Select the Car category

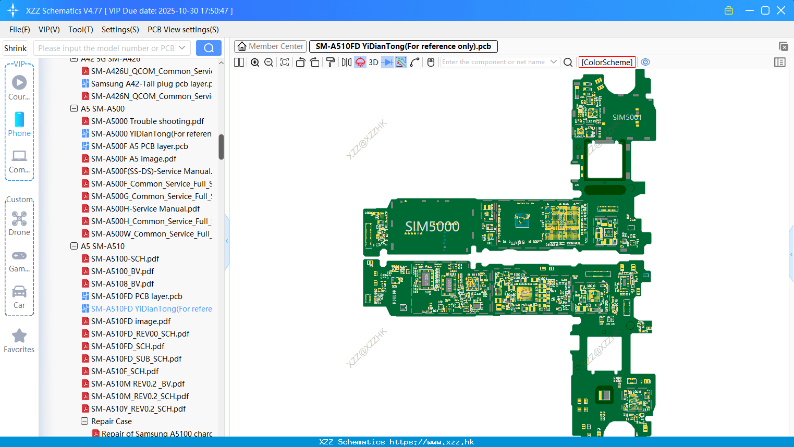tap(19, 297)
